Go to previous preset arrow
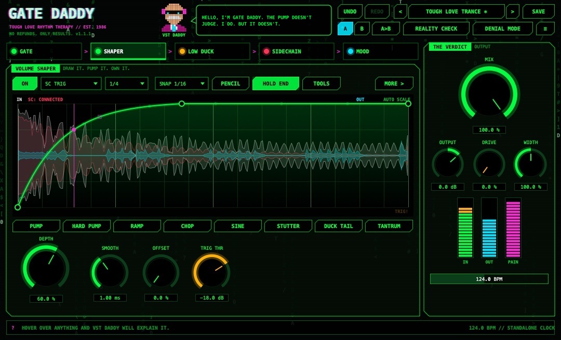561x340 pixels. point(400,12)
